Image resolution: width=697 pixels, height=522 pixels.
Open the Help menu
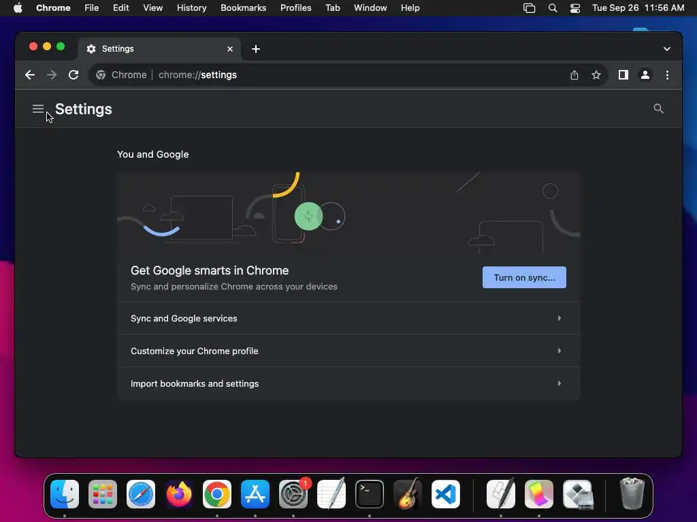pos(410,8)
